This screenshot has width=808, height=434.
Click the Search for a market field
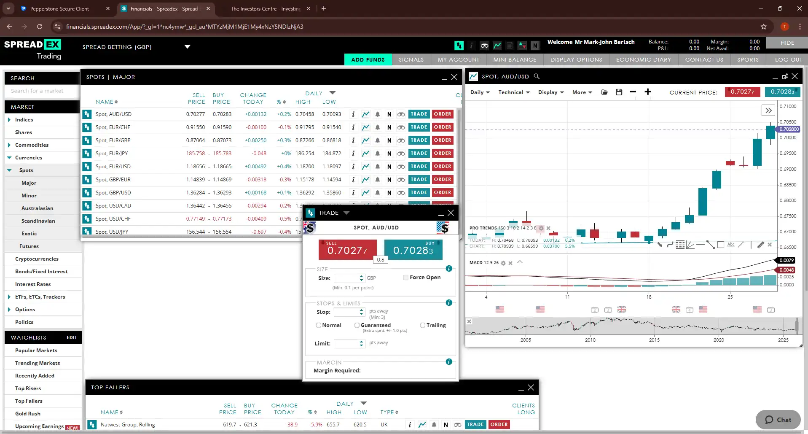click(41, 91)
